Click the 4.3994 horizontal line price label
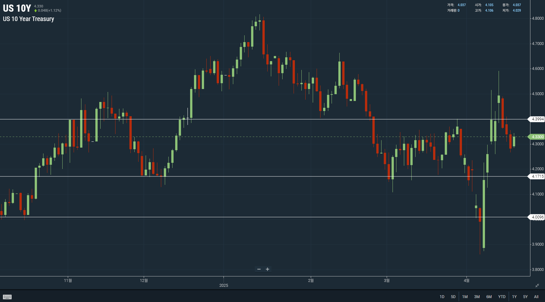545x302 pixels. (x=537, y=119)
